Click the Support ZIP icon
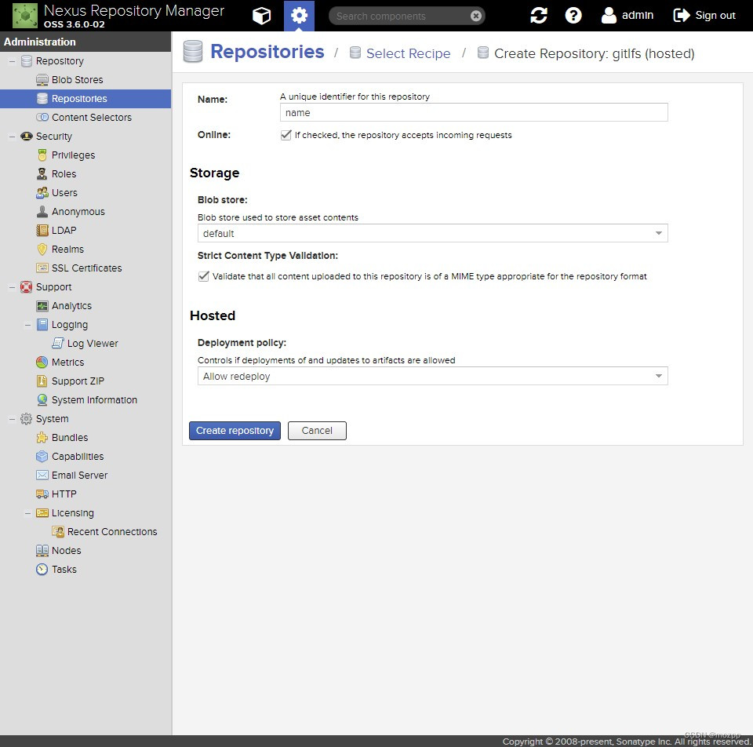Viewport: 753px width, 747px height. tap(42, 381)
